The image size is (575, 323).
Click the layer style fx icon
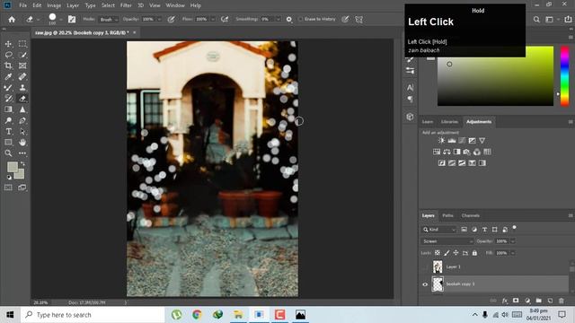(x=505, y=301)
